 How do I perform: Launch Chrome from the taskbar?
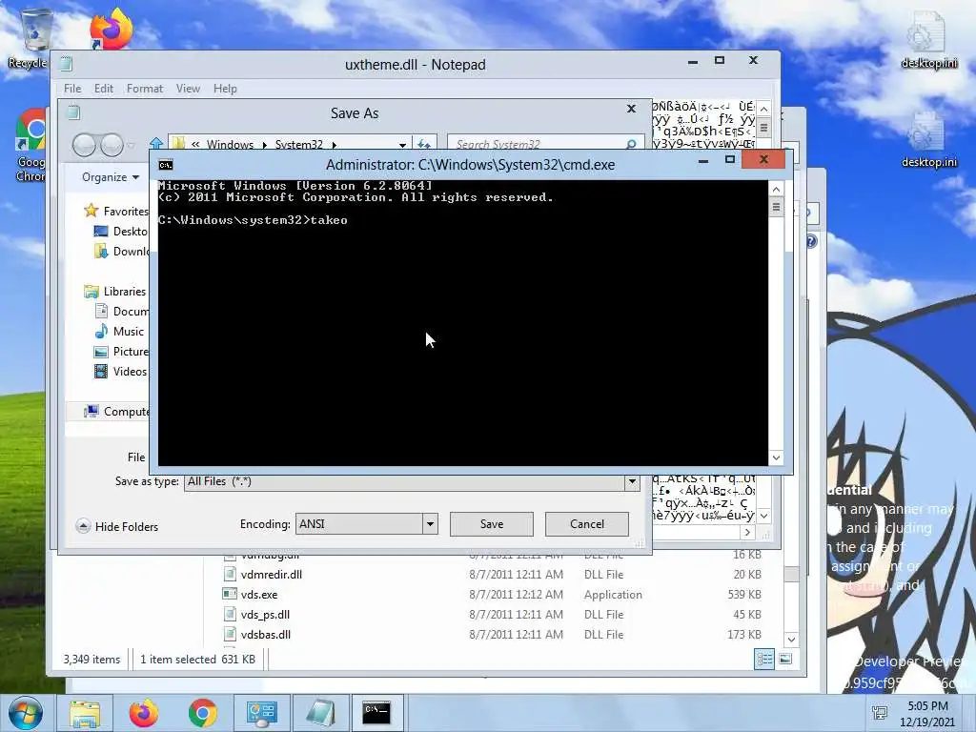[x=202, y=713]
